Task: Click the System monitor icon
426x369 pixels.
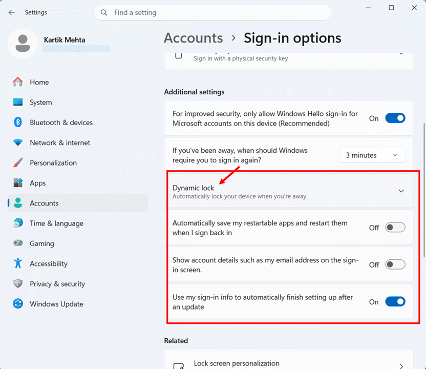Action: coord(18,102)
